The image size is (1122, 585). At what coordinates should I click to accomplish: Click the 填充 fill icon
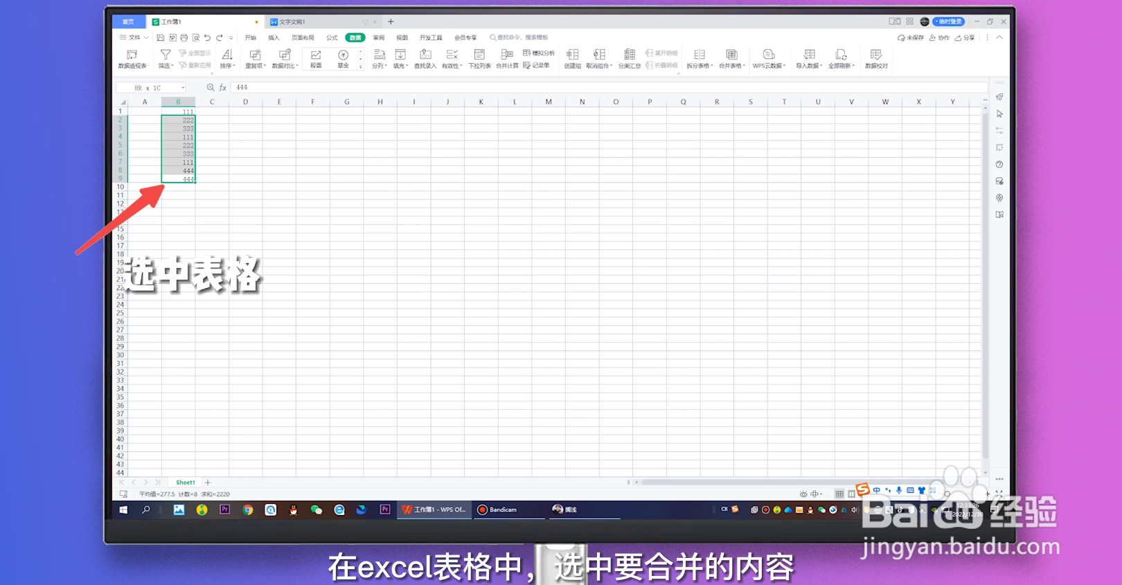(400, 55)
